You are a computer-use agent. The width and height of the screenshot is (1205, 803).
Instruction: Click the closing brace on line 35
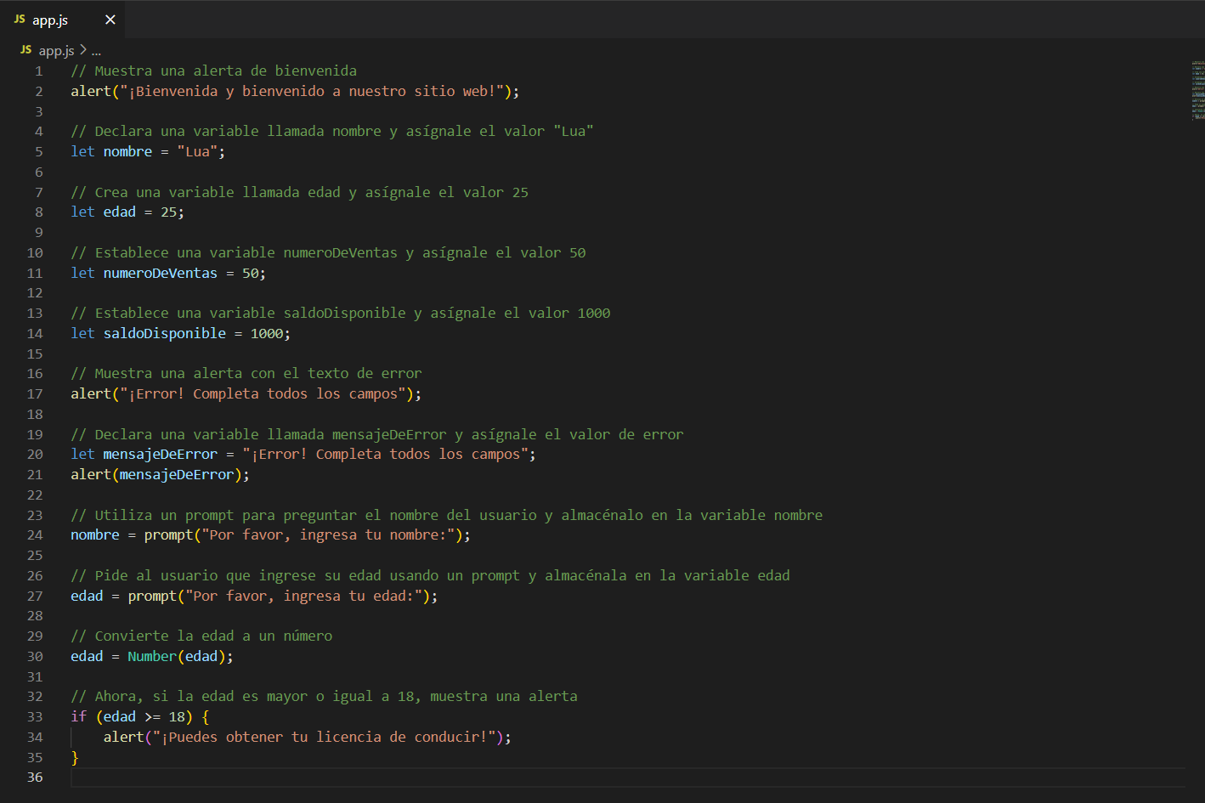tap(75, 757)
